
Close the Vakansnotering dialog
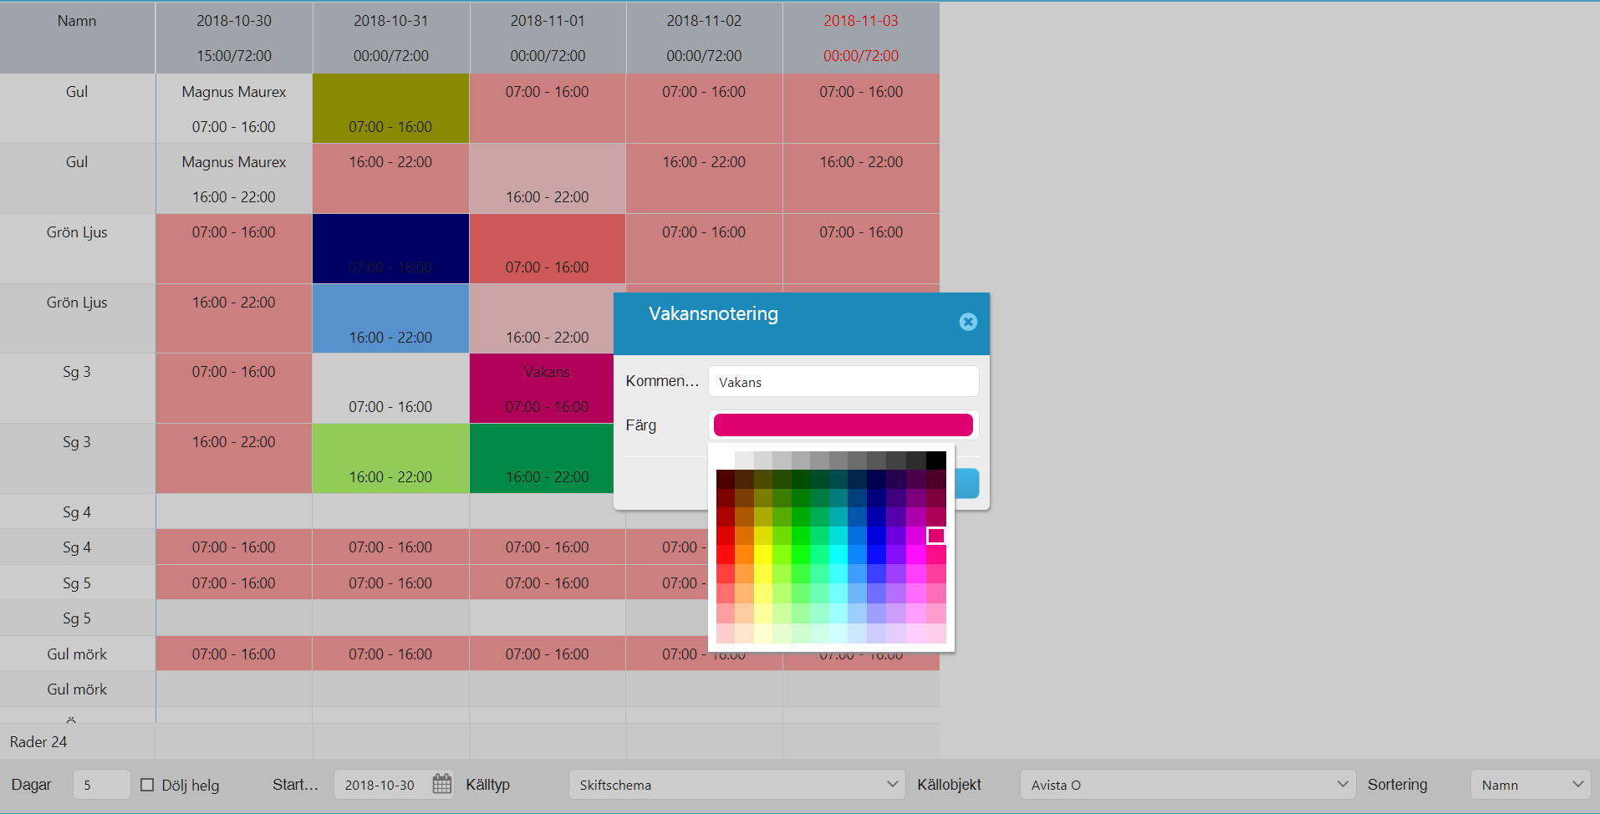968,322
